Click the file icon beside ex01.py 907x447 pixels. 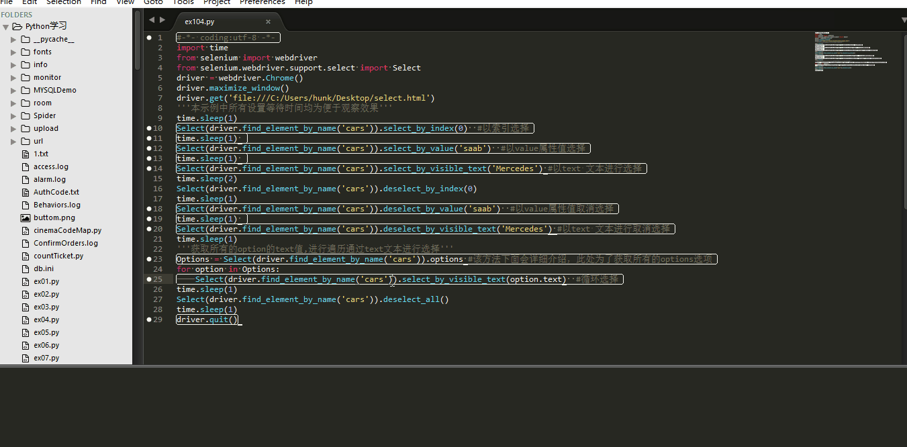[26, 281]
